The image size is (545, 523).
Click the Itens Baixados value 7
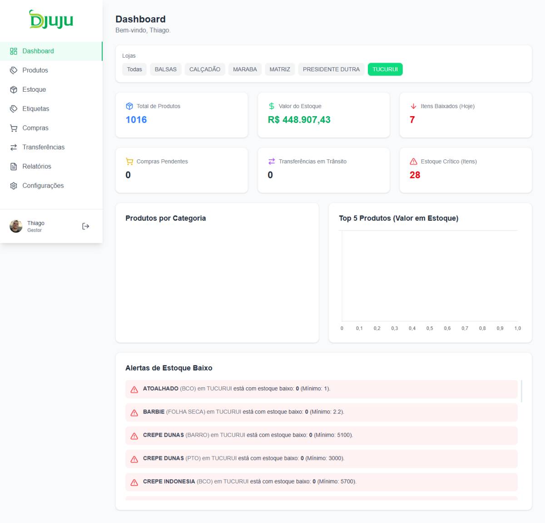click(x=412, y=120)
